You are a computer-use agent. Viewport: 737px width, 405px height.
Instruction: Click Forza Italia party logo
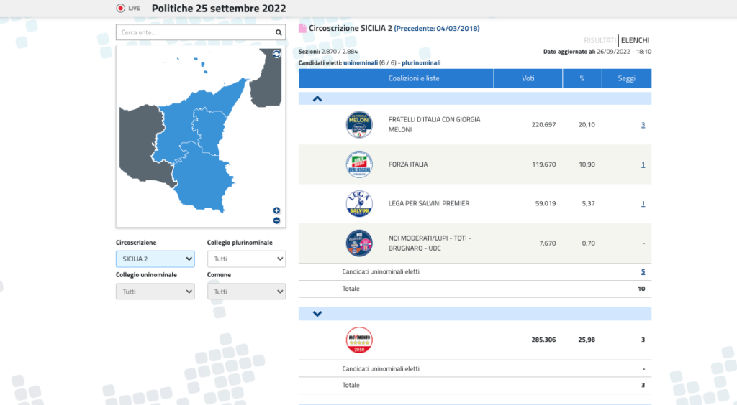[359, 164]
